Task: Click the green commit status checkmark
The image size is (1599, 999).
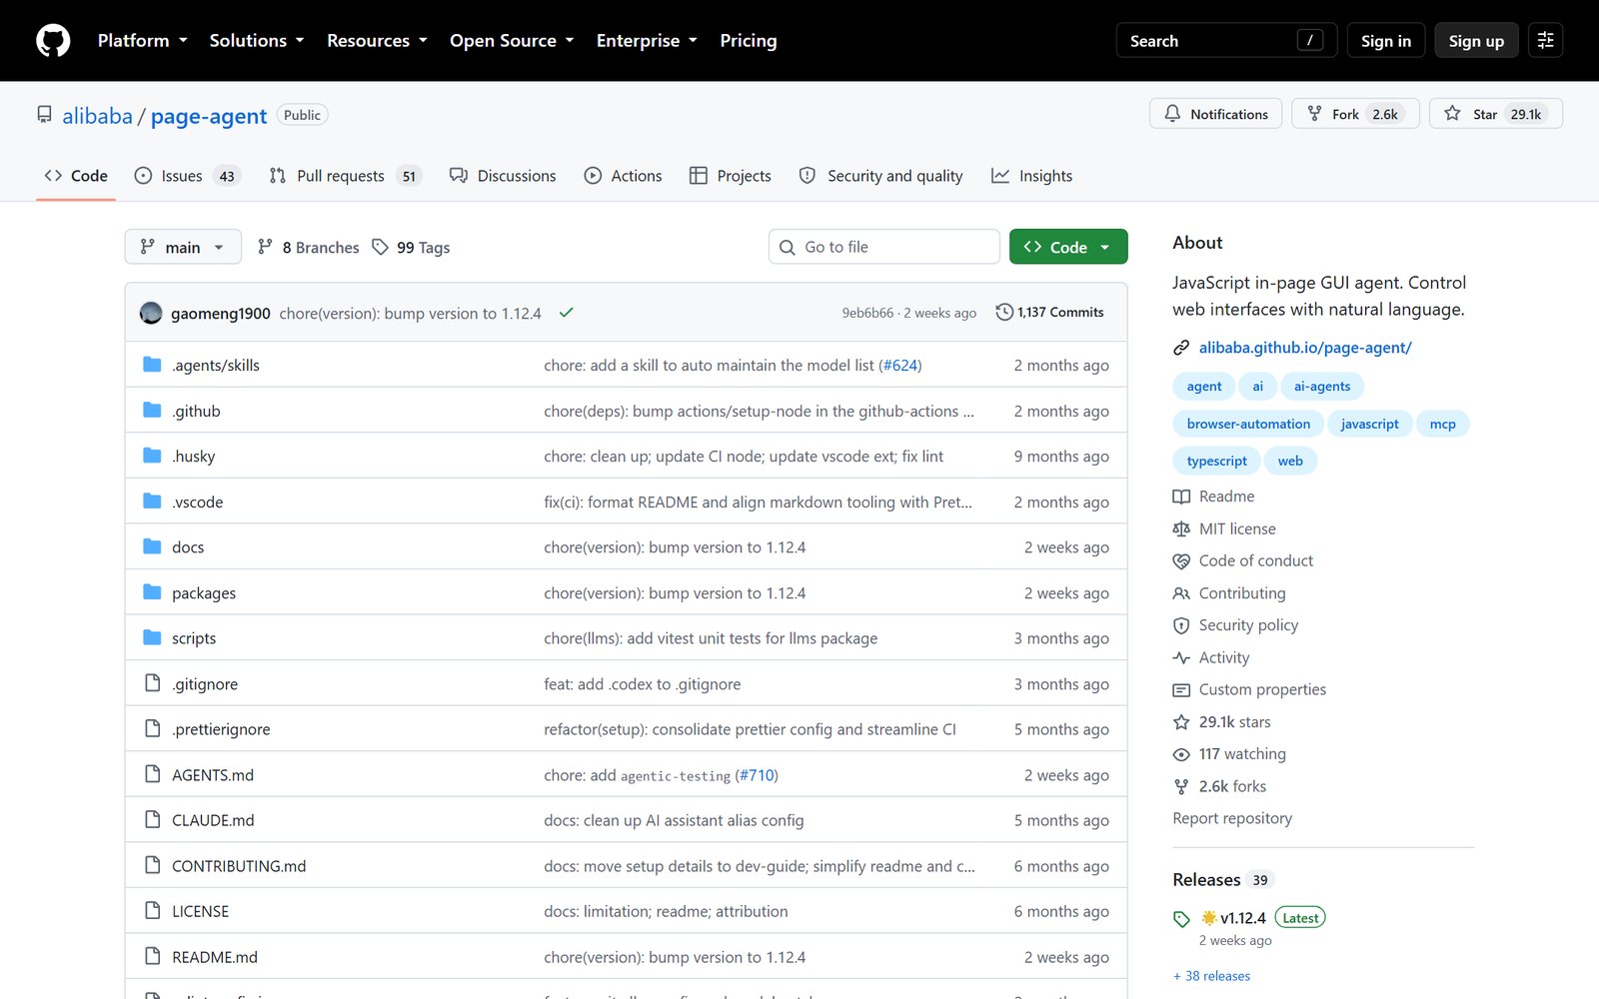Action: [566, 313]
